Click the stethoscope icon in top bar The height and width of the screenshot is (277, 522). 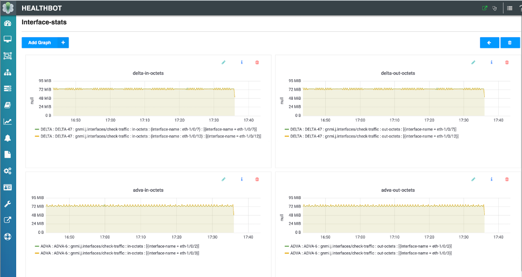494,8
